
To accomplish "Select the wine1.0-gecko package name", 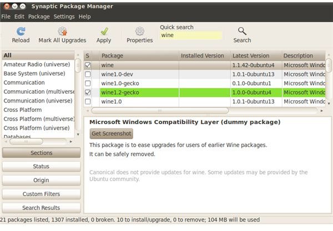I will coord(120,83).
